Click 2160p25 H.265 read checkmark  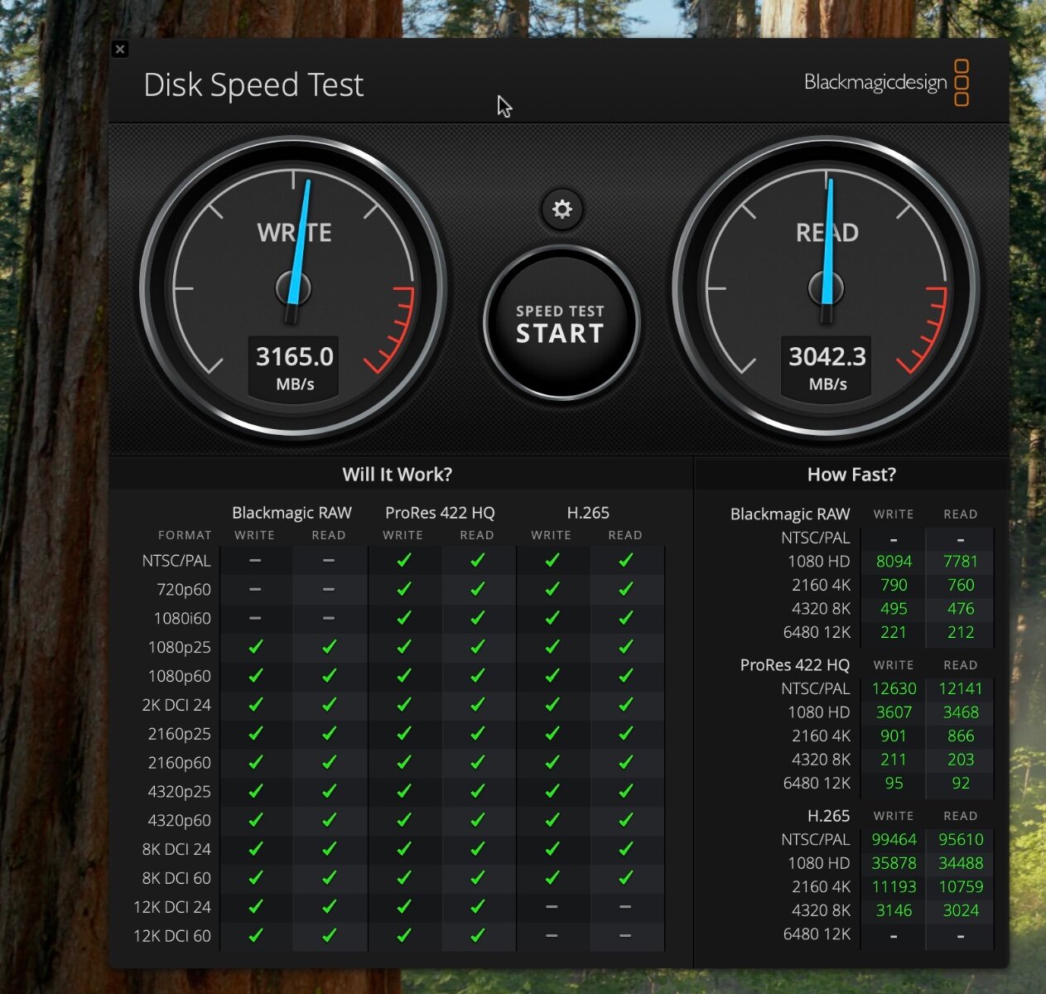[x=626, y=734]
